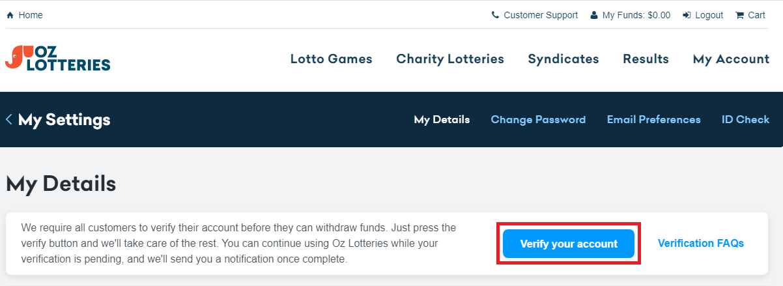Click the My Funds balance link
This screenshot has height=286, width=783.
[636, 15]
